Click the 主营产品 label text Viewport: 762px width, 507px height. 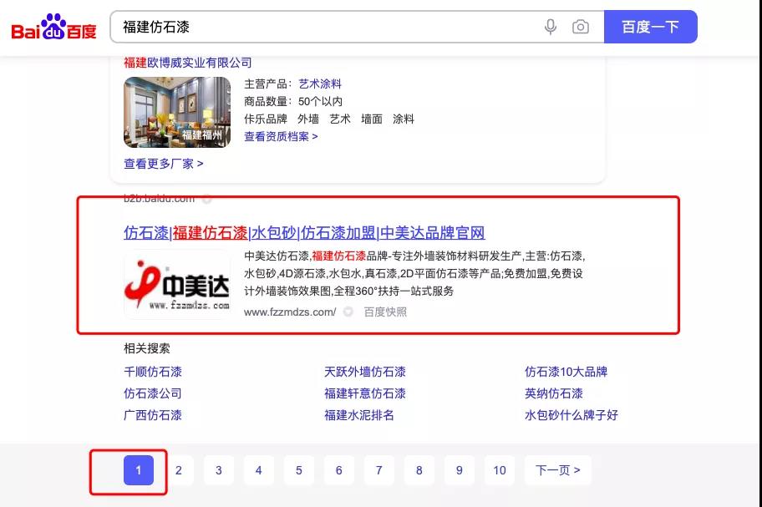(x=267, y=84)
